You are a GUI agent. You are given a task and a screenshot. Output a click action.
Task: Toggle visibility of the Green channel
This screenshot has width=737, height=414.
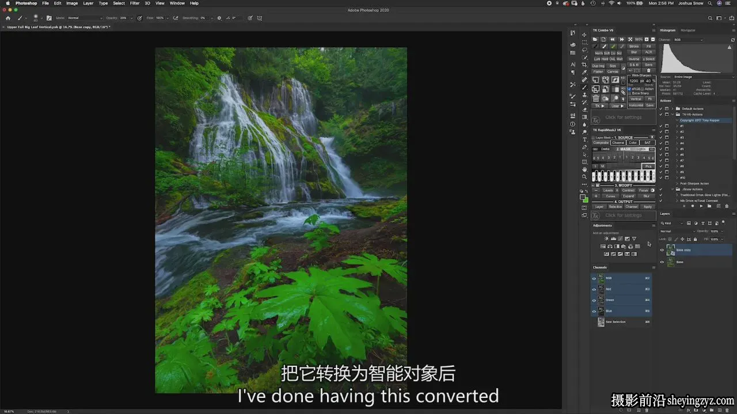tap(594, 300)
